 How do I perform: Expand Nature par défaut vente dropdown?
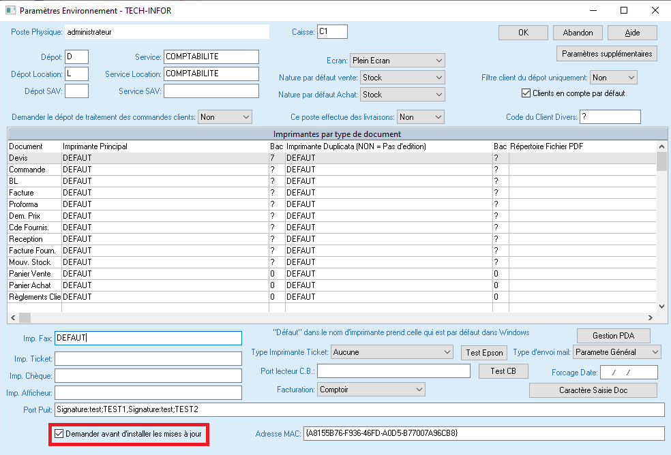tap(402, 78)
